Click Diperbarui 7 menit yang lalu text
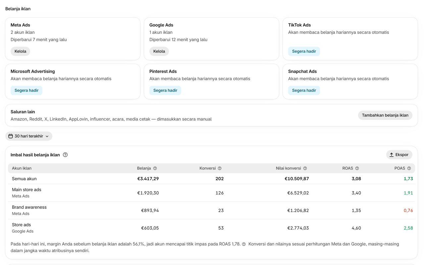The height and width of the screenshot is (265, 424). point(39,39)
